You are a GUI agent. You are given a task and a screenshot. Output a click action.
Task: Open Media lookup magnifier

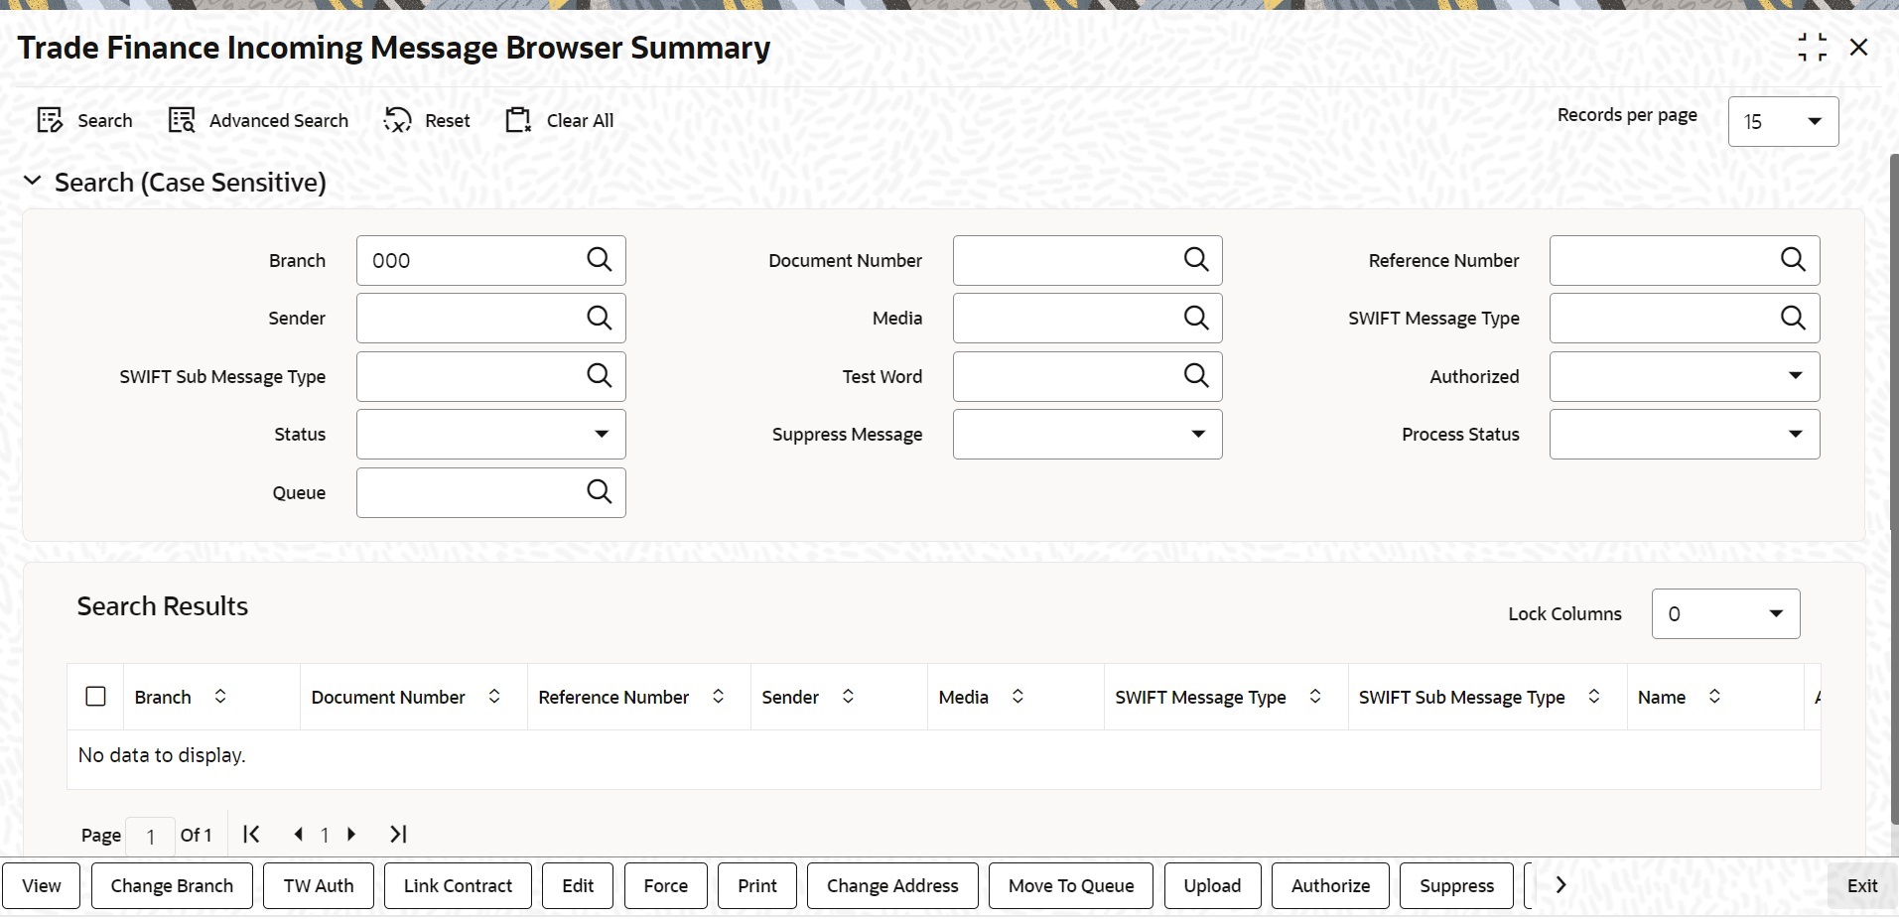(1196, 317)
